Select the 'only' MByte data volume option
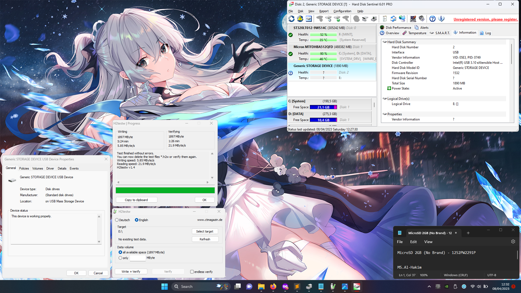The height and width of the screenshot is (293, 521). (120, 258)
